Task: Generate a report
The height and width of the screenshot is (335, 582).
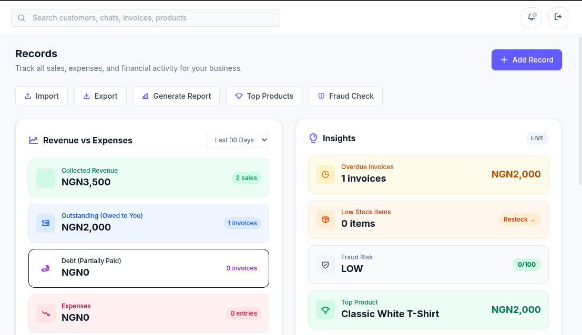Action: click(x=176, y=96)
